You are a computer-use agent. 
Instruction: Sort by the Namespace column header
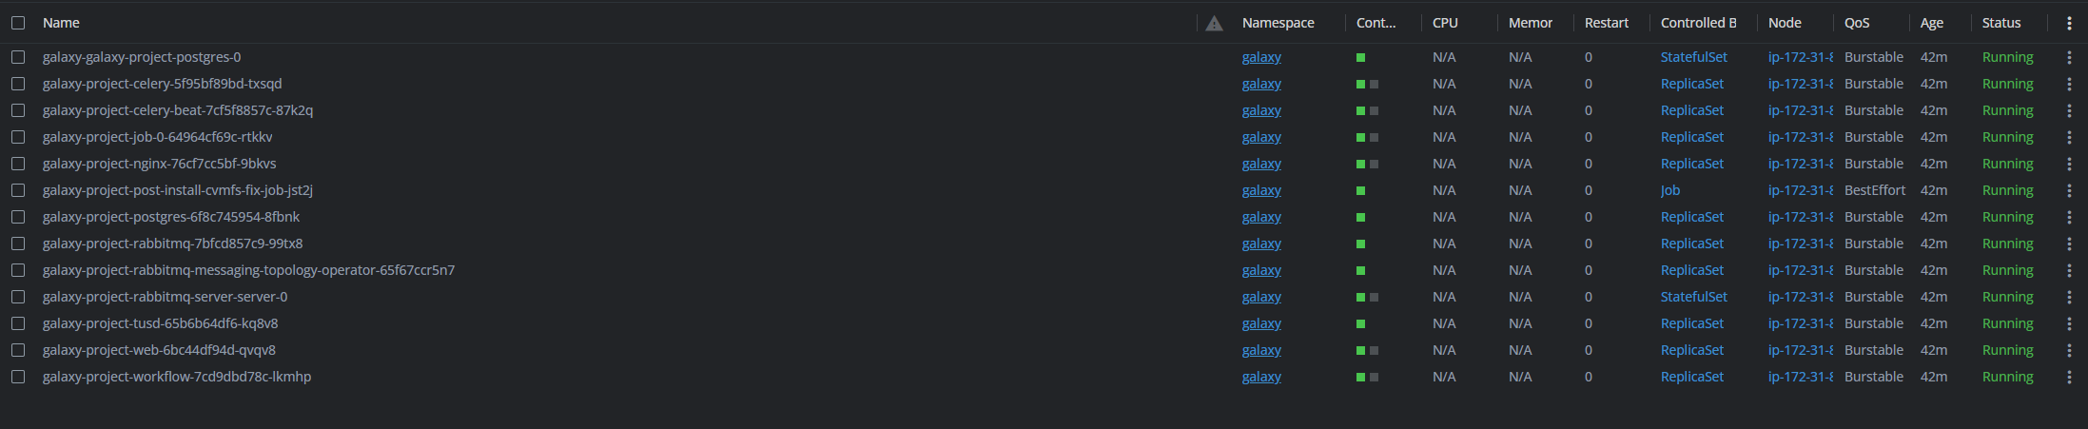point(1278,23)
